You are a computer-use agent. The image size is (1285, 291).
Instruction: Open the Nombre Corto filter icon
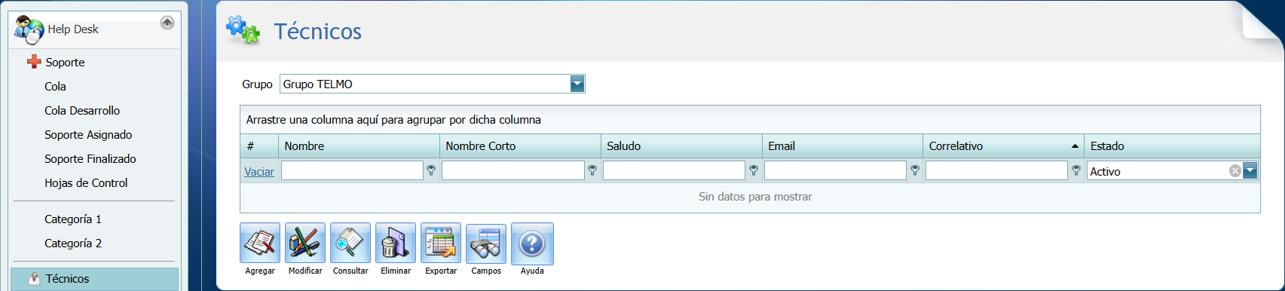[592, 171]
